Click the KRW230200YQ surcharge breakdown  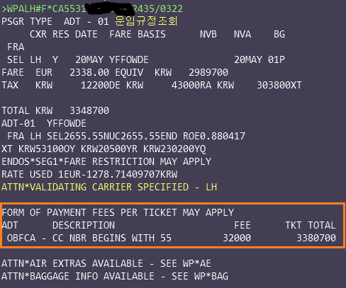[x=174, y=149]
